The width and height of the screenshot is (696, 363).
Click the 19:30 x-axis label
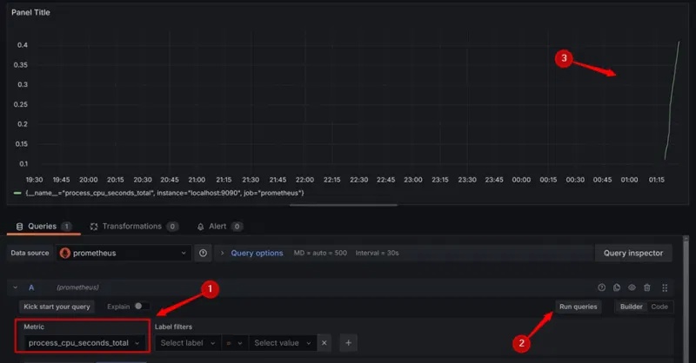click(x=34, y=180)
